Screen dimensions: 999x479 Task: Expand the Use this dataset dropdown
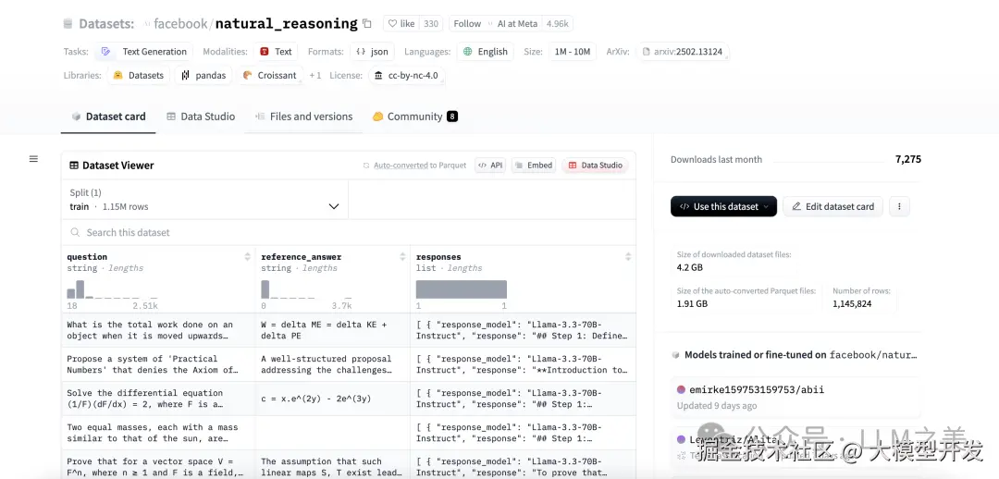(723, 206)
